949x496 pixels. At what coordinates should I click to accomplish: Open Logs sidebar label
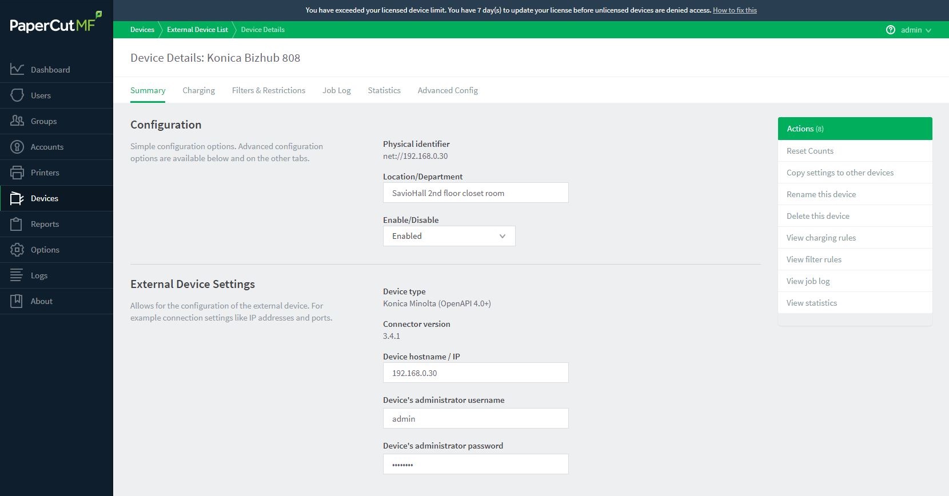[39, 275]
